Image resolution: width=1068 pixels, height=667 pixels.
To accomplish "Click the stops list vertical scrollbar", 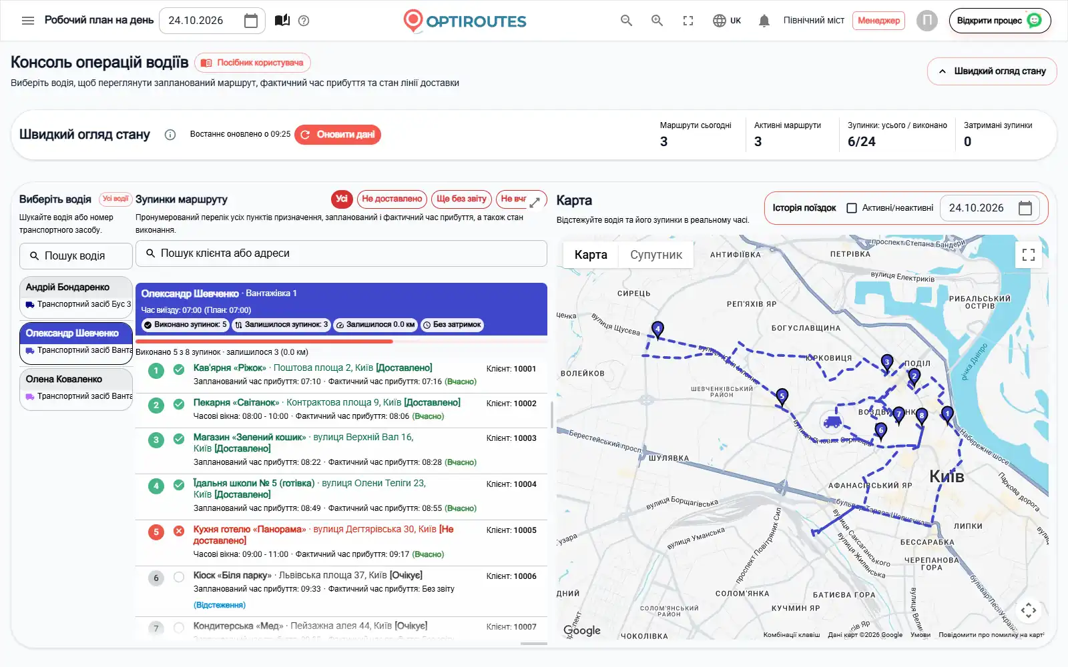I will (551, 415).
